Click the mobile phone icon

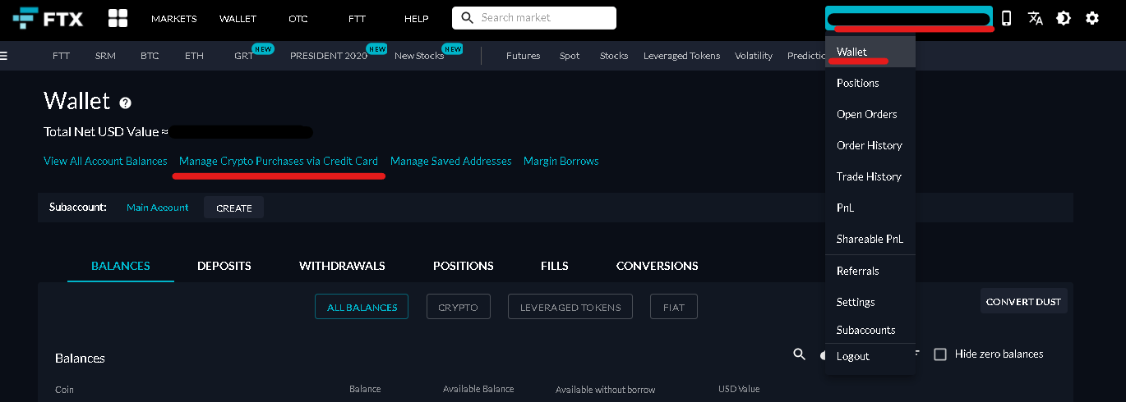1006,18
